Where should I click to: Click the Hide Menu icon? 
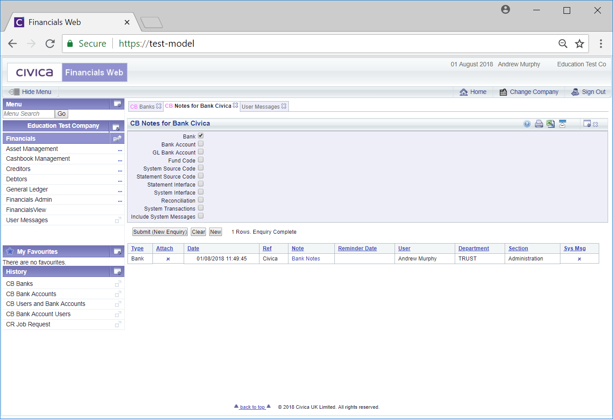point(14,92)
